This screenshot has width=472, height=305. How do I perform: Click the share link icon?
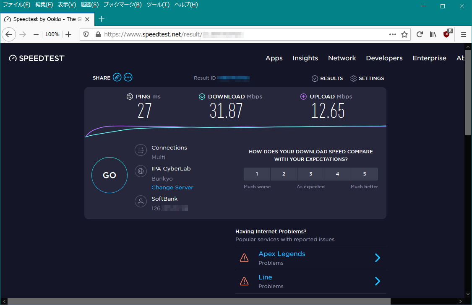coord(117,78)
